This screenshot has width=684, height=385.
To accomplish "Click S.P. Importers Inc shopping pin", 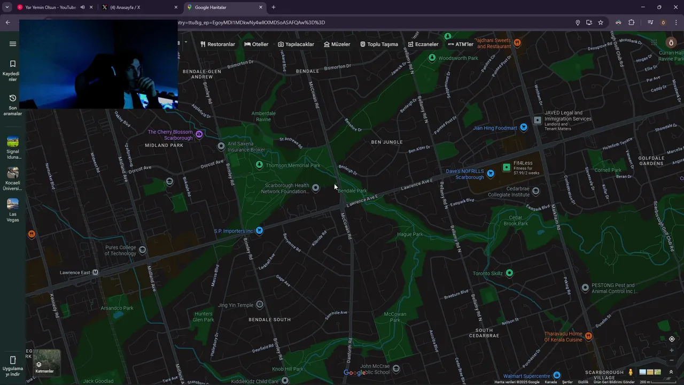I will [259, 230].
